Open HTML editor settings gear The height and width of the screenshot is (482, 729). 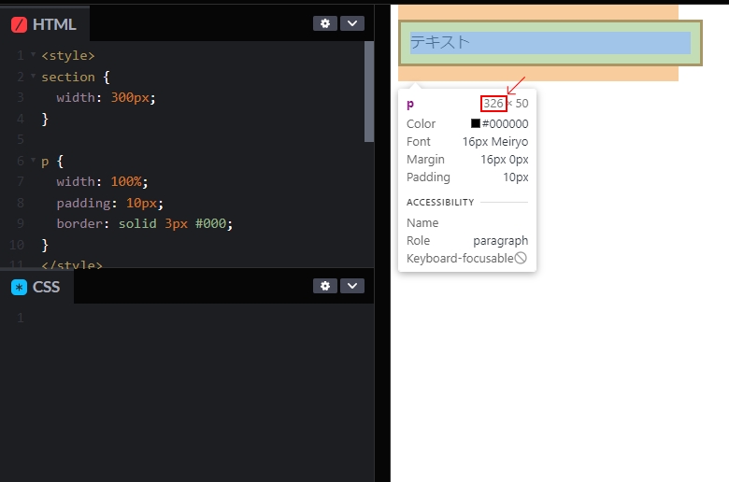coord(325,23)
